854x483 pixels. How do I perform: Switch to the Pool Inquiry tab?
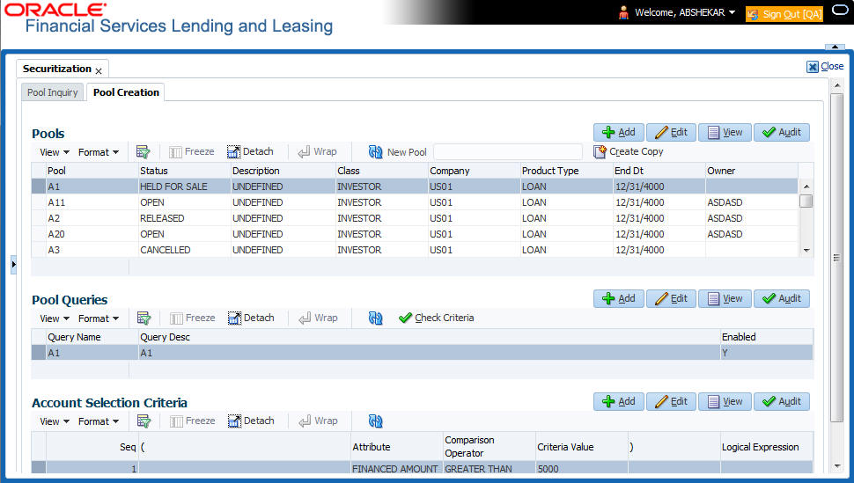coord(52,92)
